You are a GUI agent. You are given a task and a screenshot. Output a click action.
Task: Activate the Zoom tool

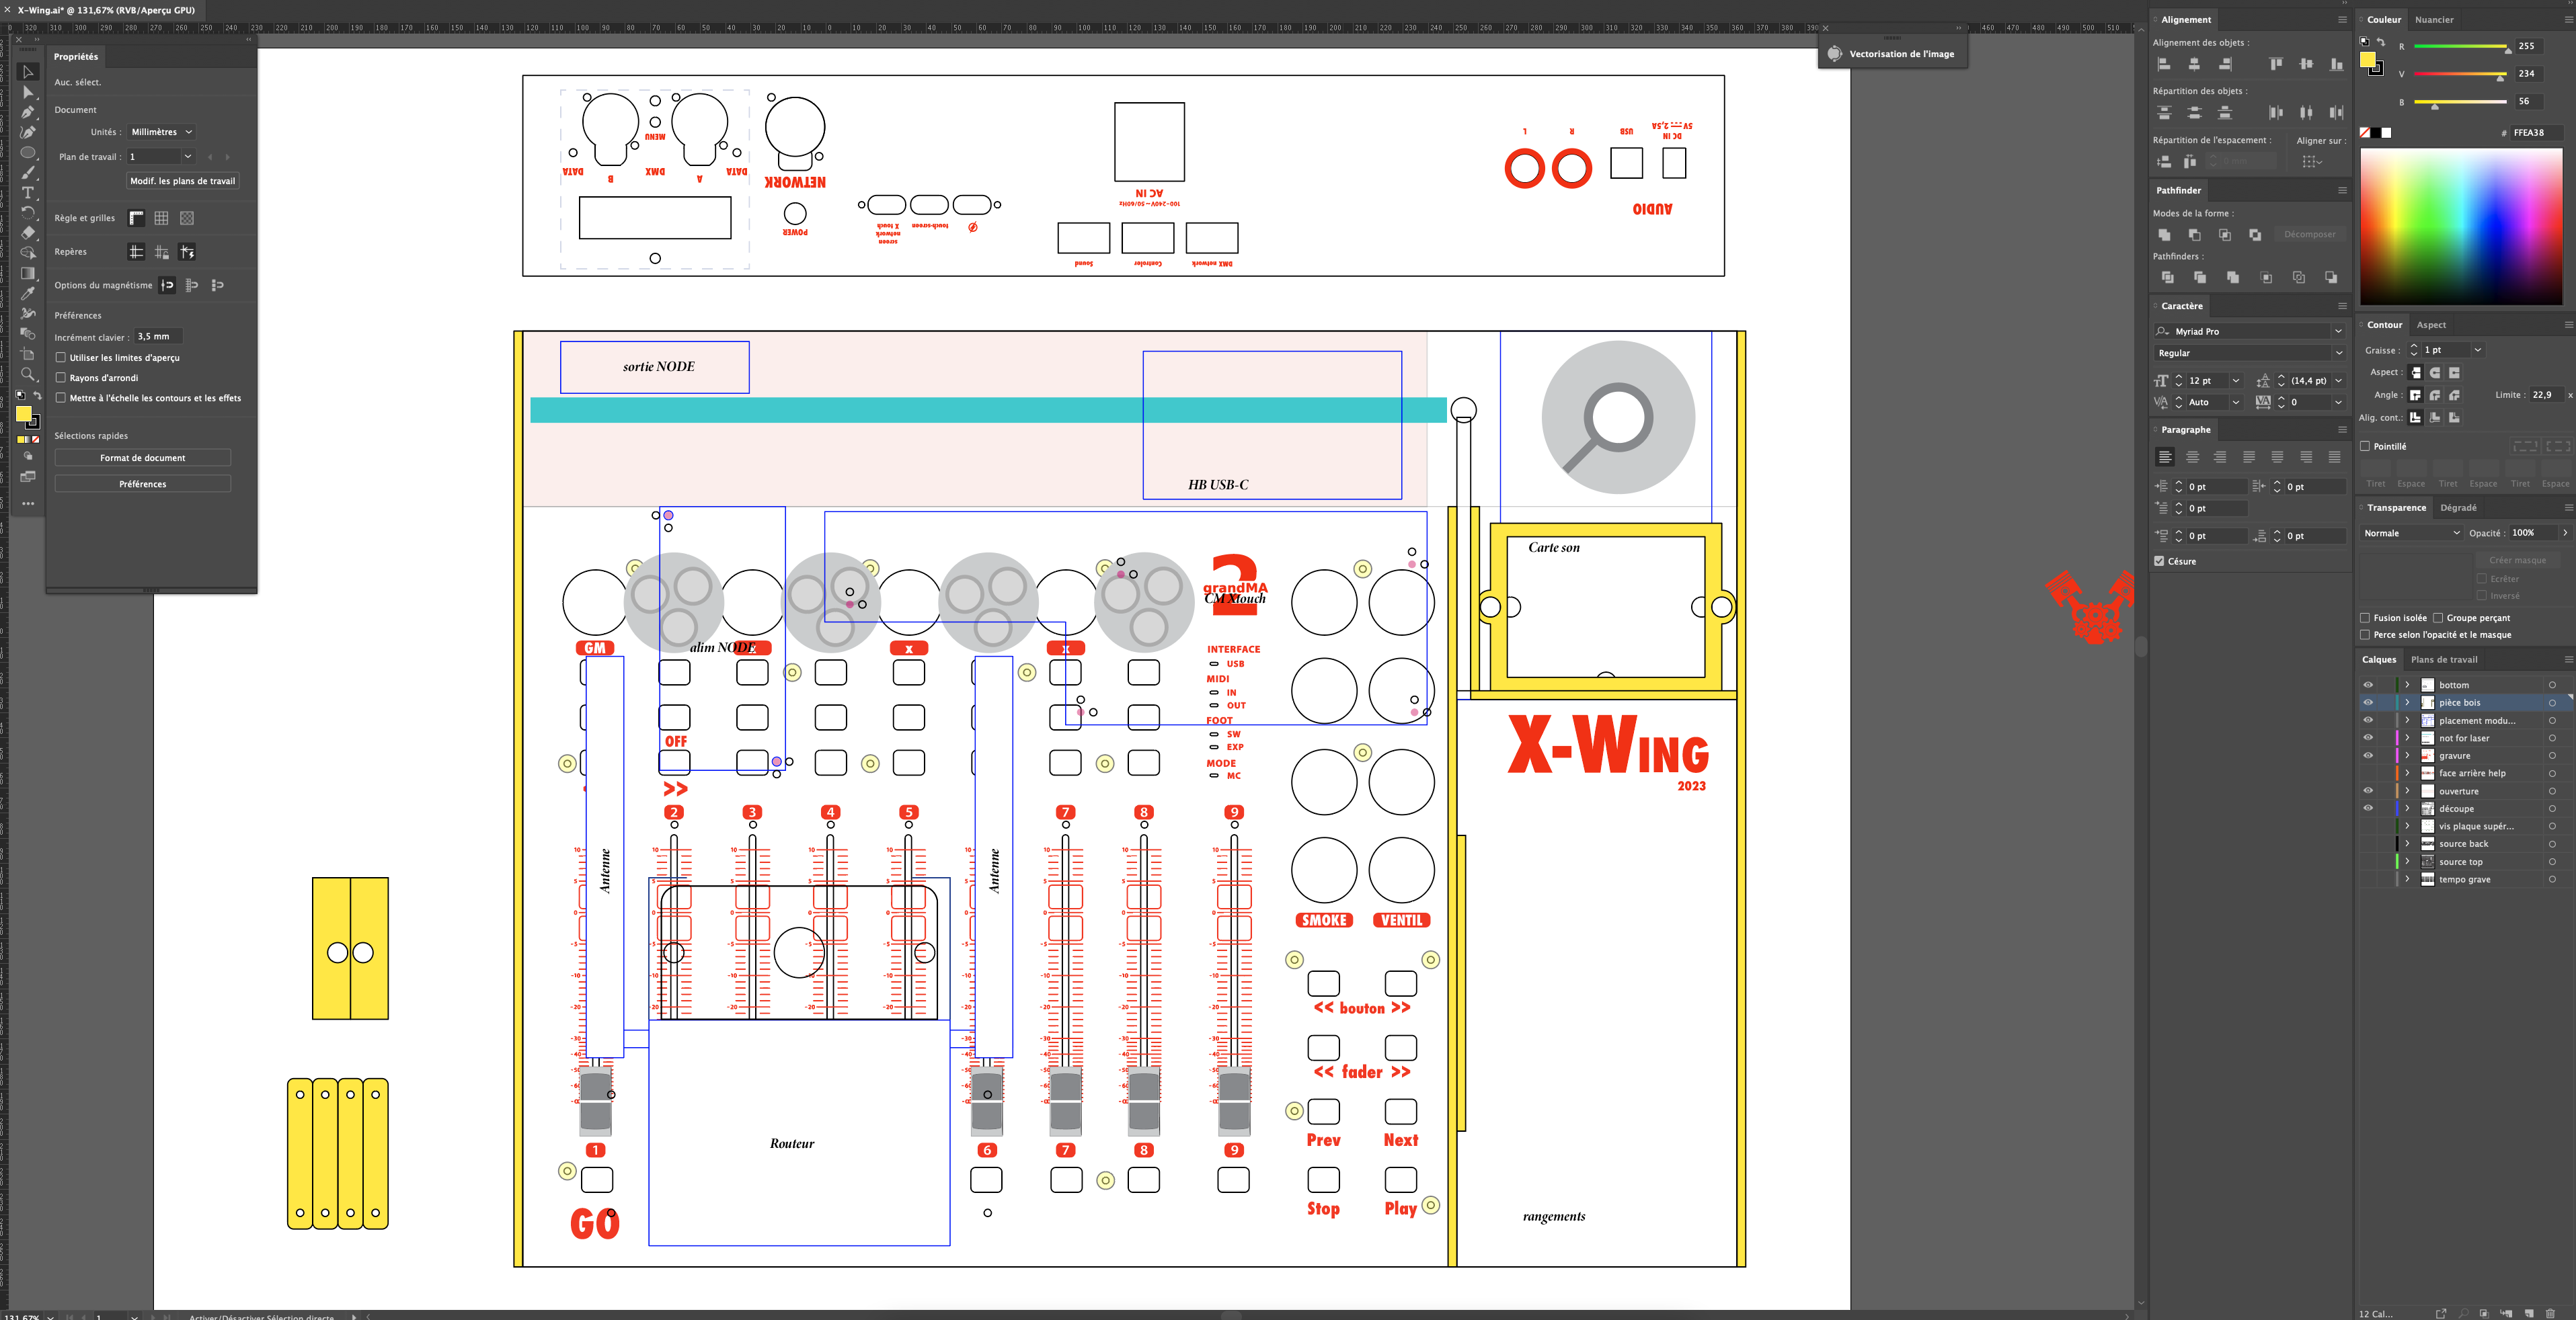tap(28, 375)
